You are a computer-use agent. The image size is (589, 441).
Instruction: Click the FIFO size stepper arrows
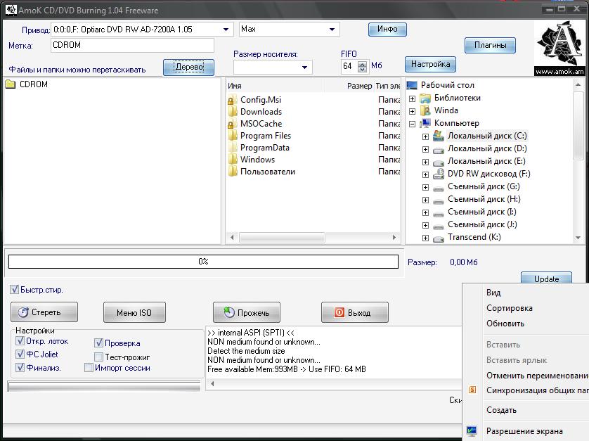362,67
